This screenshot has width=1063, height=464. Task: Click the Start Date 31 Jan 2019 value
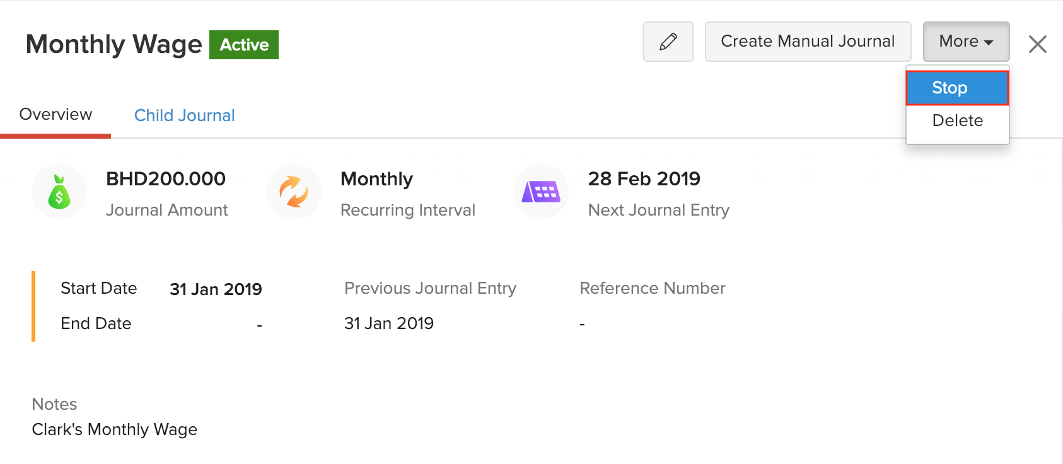coord(215,289)
